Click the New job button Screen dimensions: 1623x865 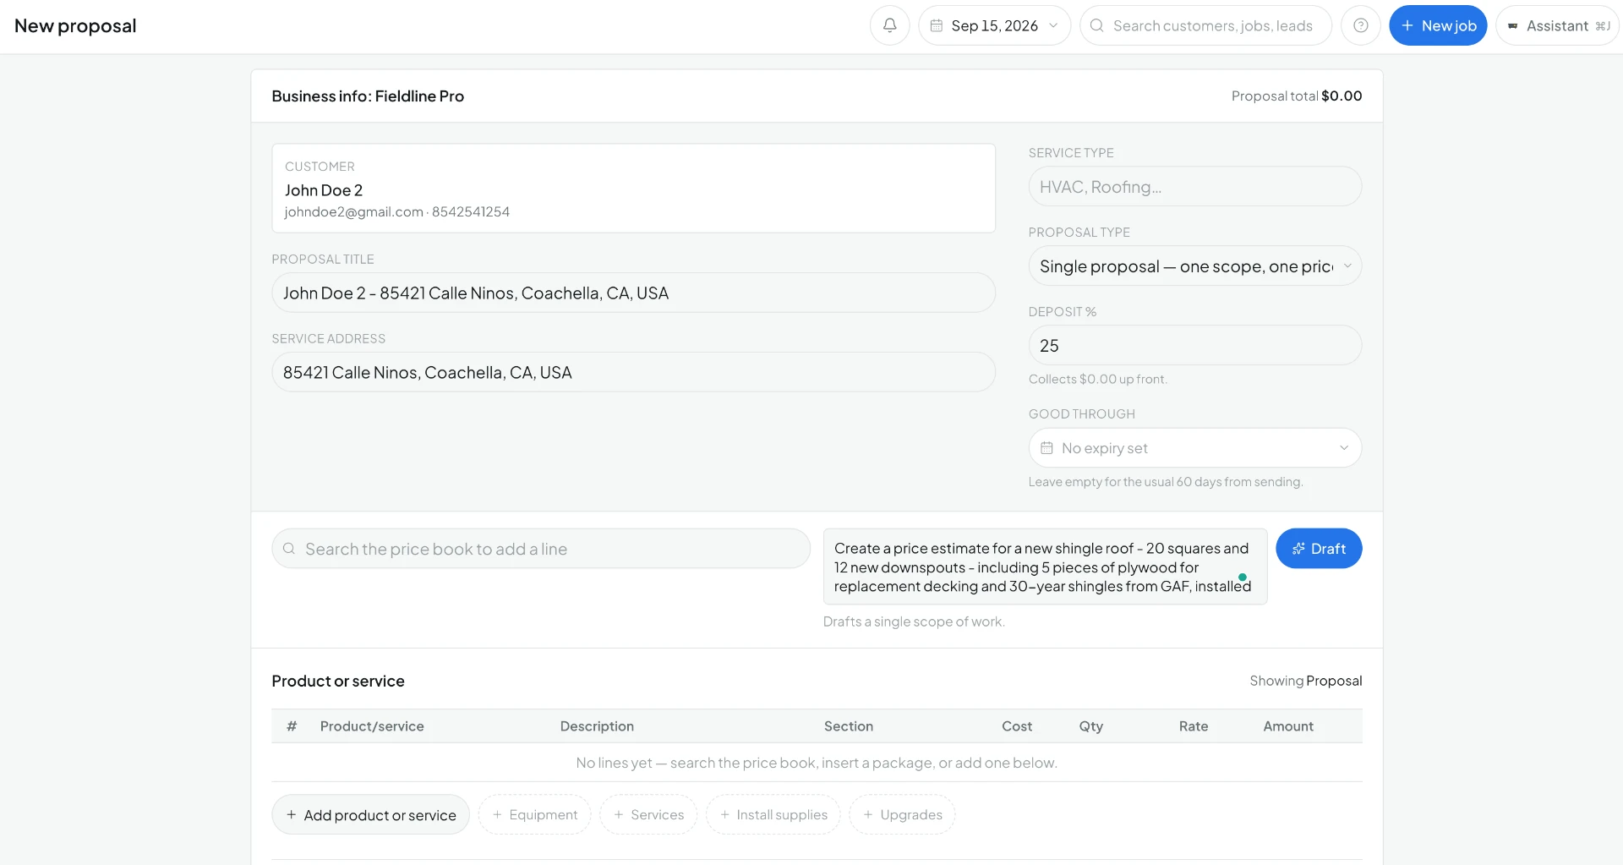click(x=1438, y=25)
